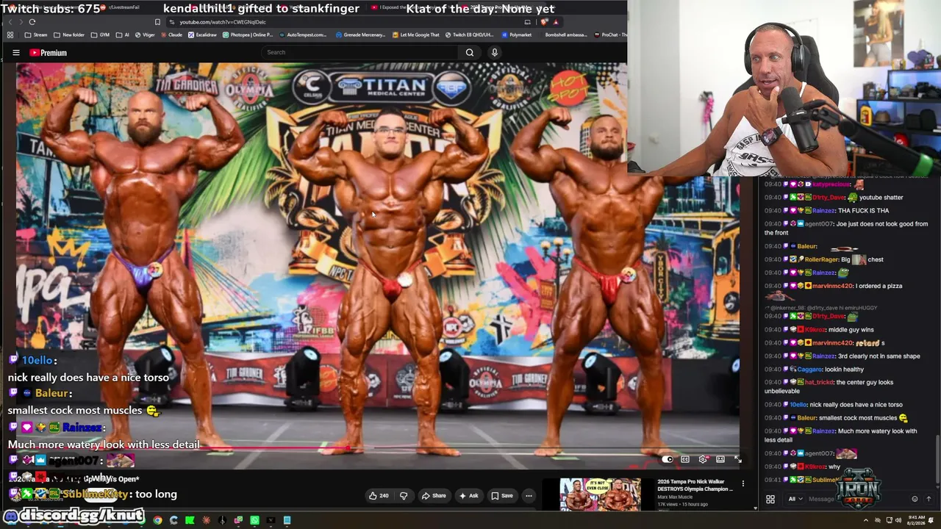Save the video to a playlist

(502, 496)
